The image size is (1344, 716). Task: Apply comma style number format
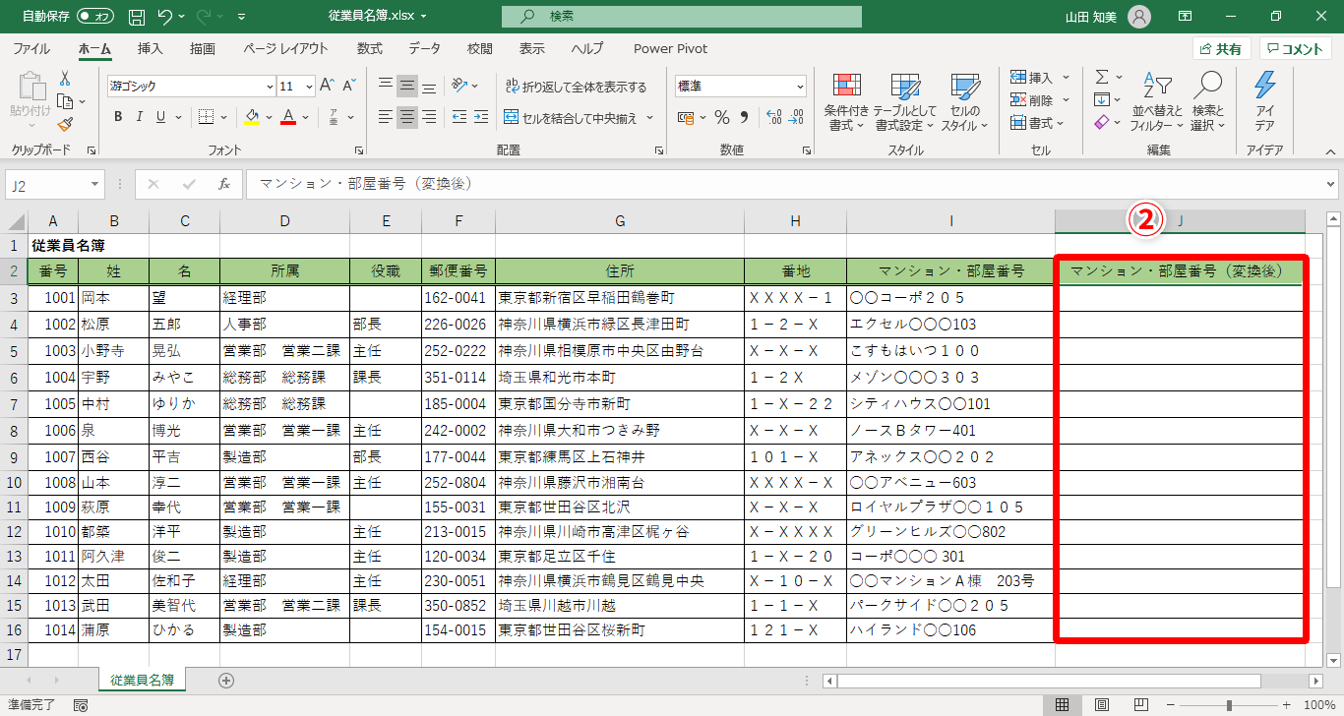coord(745,117)
